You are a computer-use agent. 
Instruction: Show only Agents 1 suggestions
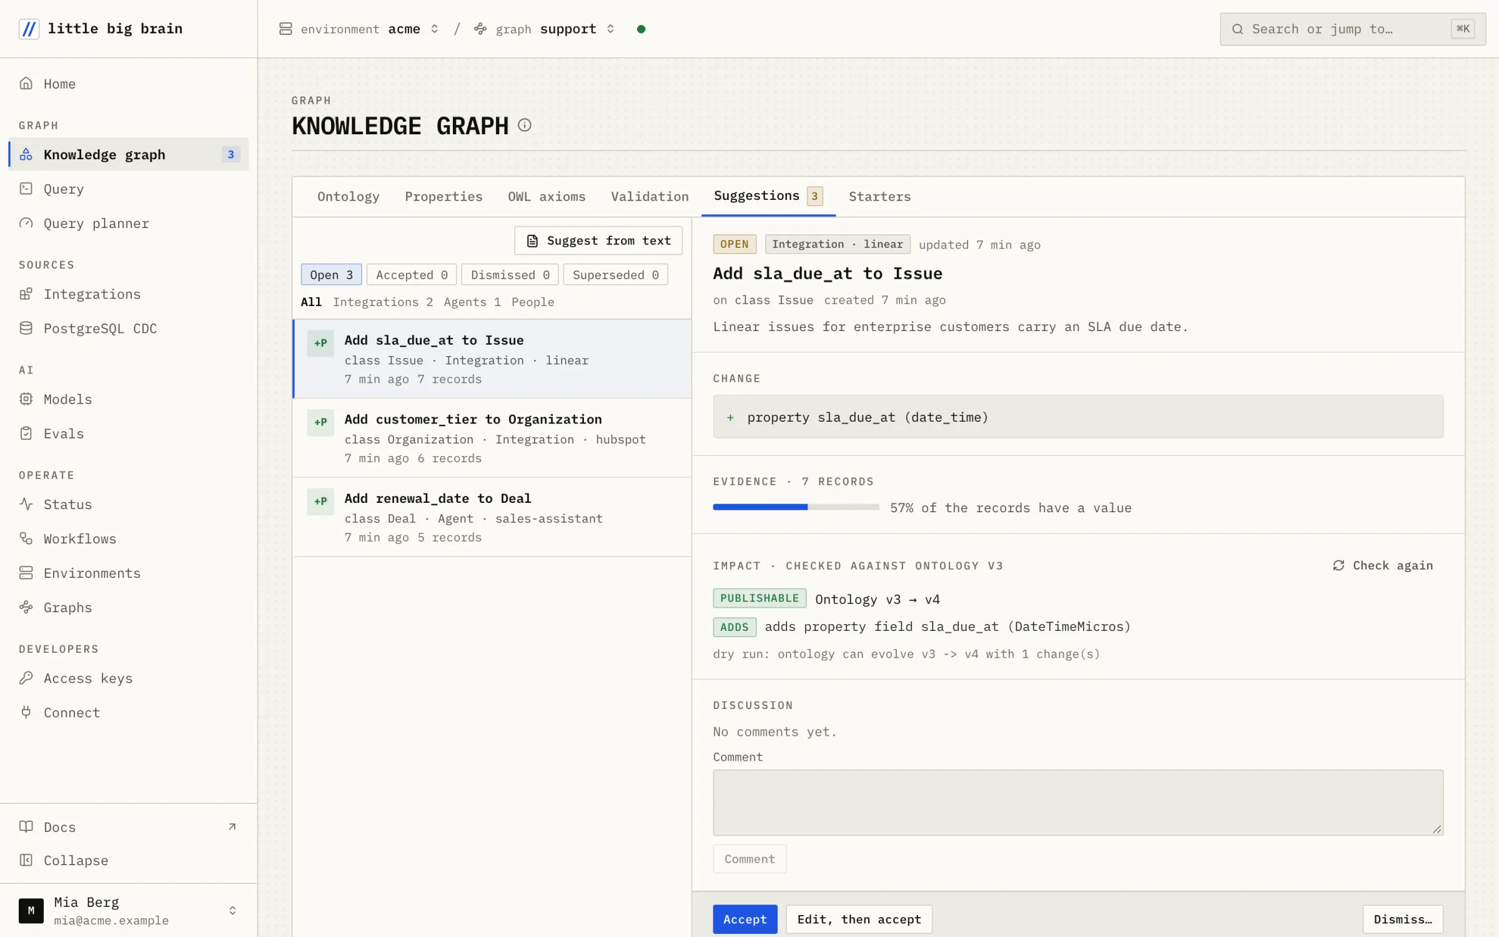pos(472,302)
